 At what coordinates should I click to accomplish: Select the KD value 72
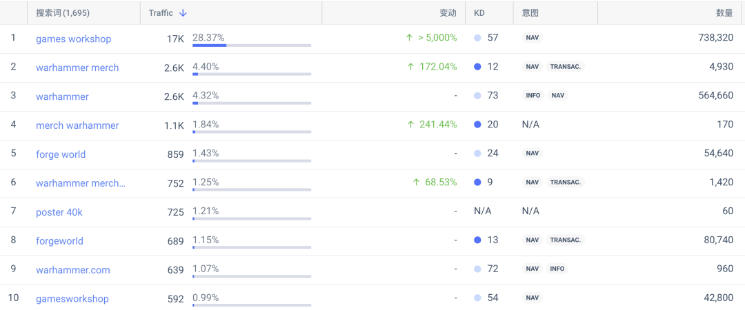pos(493,269)
